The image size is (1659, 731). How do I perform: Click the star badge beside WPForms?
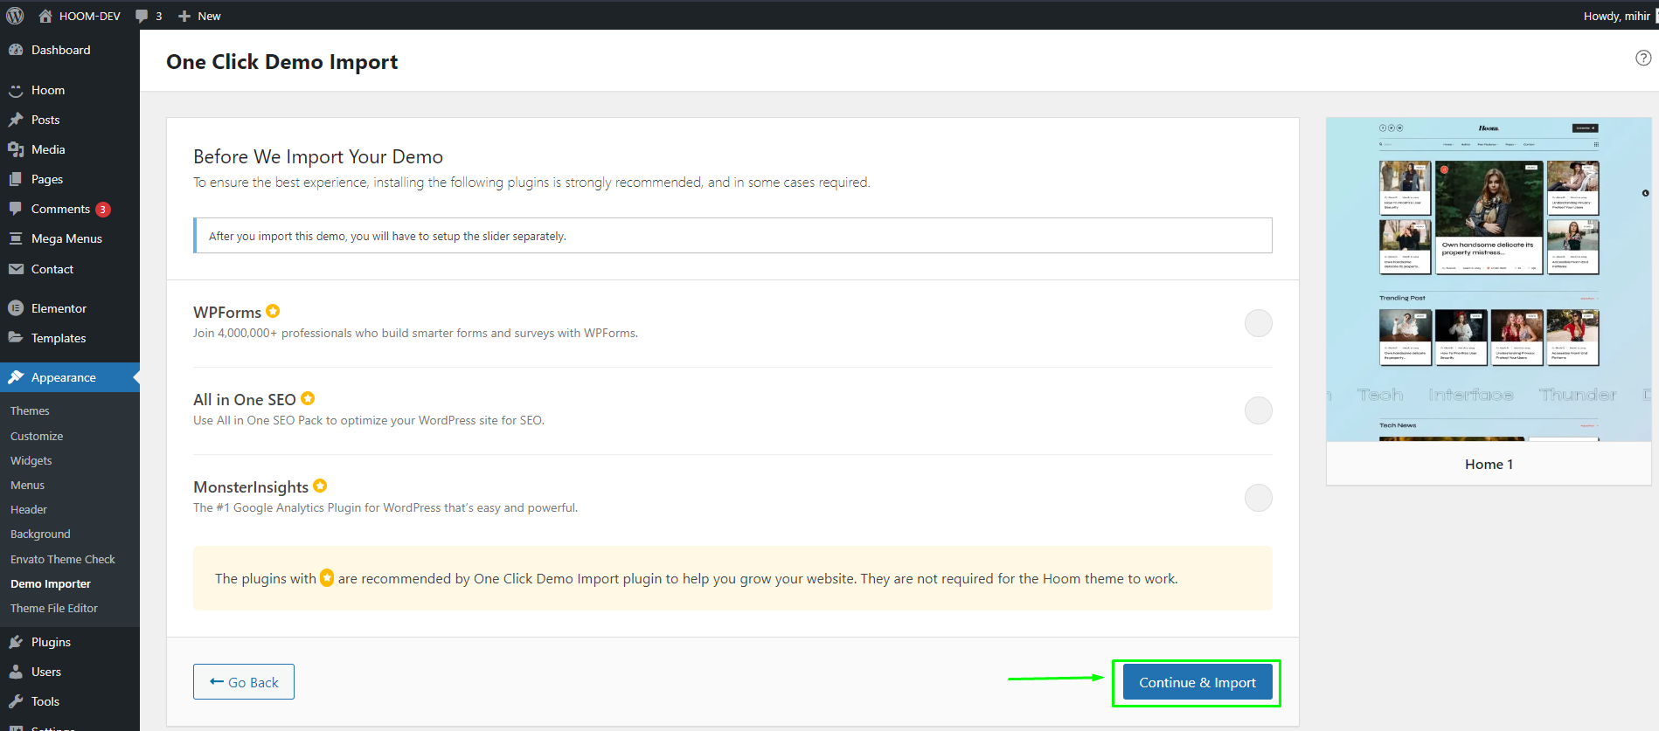tap(273, 311)
